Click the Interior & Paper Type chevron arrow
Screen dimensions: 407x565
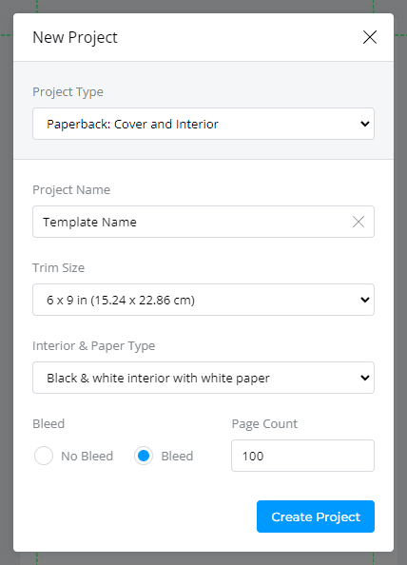pyautogui.click(x=365, y=378)
